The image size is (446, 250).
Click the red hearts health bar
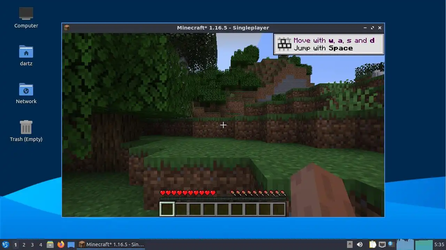(188, 193)
